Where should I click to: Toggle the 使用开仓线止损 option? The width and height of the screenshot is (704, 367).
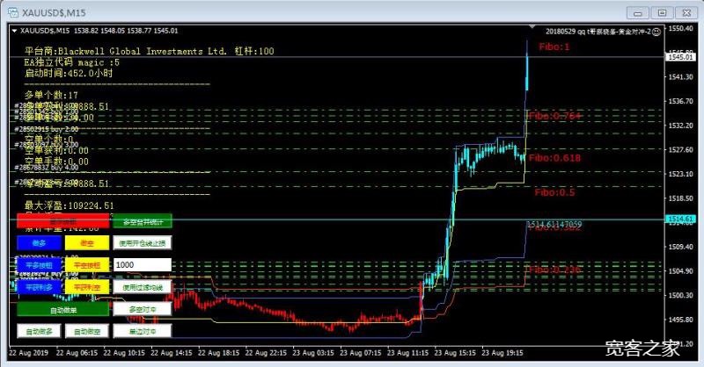point(143,243)
